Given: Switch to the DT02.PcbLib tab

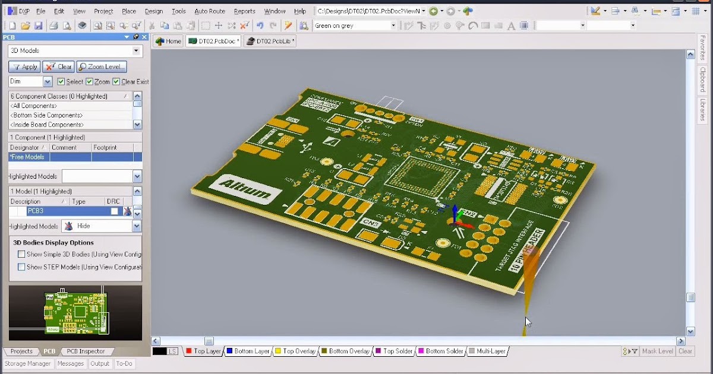Looking at the screenshot, I should coord(269,40).
